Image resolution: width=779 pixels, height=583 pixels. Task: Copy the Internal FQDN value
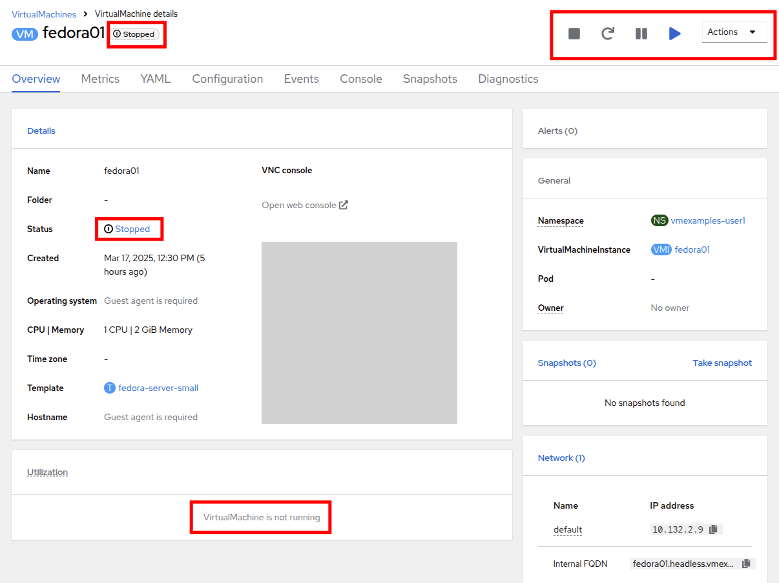746,564
